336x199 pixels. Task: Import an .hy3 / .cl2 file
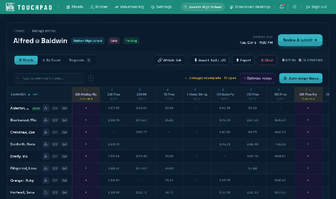coord(210,60)
